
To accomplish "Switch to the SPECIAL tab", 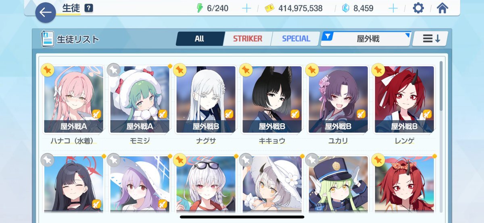I will click(296, 39).
